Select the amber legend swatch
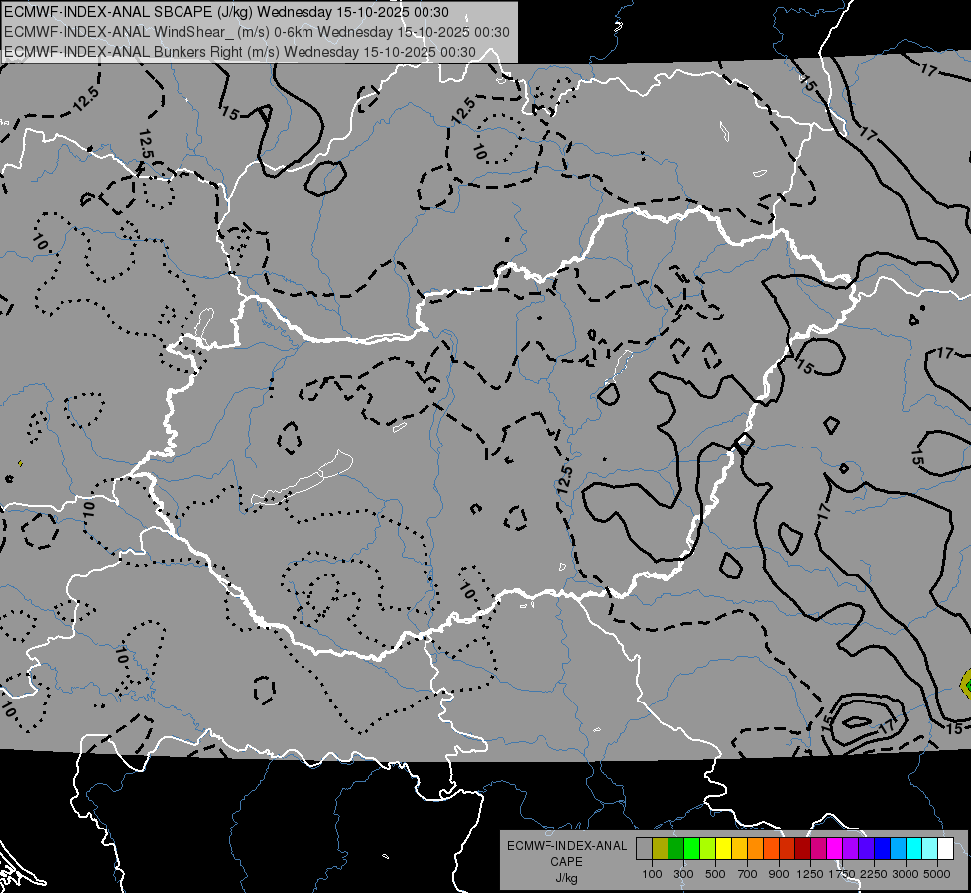971x893 pixels. pyautogui.click(x=739, y=849)
